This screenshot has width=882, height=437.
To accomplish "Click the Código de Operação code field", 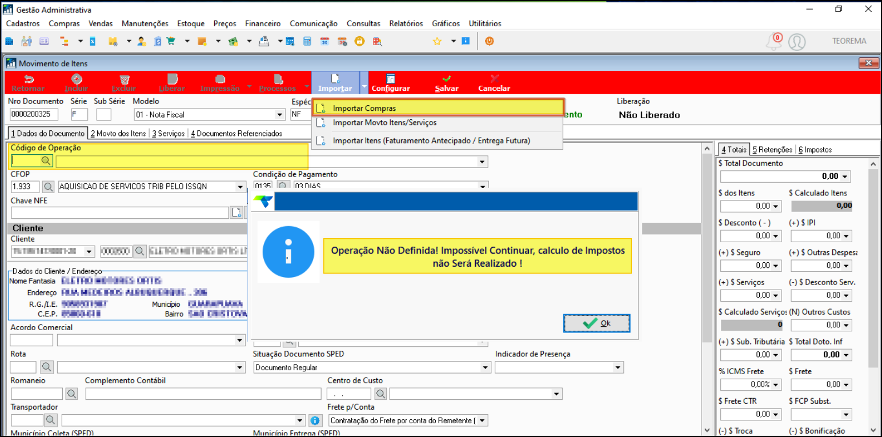I will click(x=26, y=162).
